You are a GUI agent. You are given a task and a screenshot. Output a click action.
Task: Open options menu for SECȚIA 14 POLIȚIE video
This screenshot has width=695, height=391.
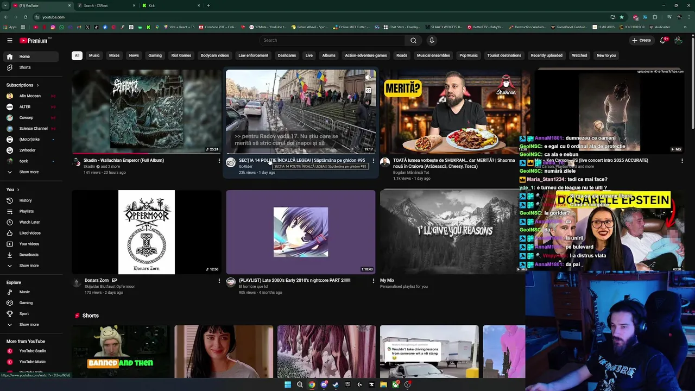tap(374, 161)
